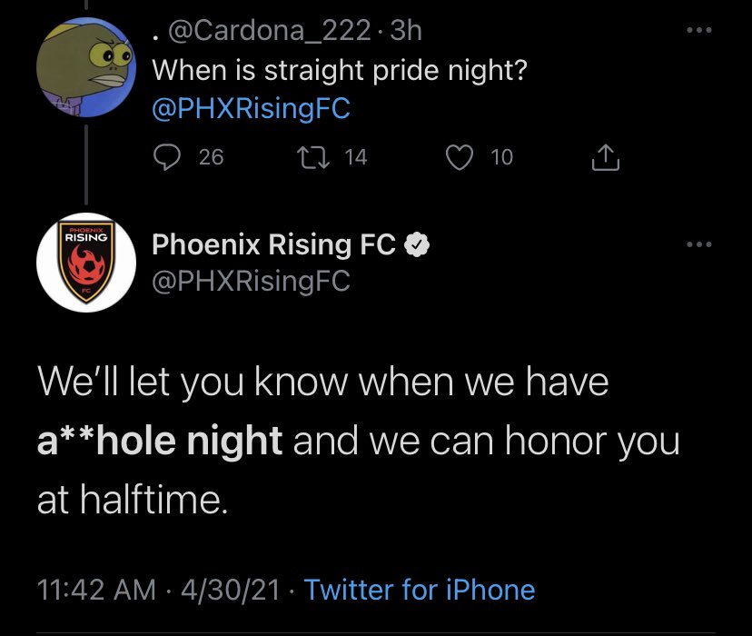This screenshot has width=752, height=636.
Task: Click the reply speech bubble icon
Action: (165, 157)
